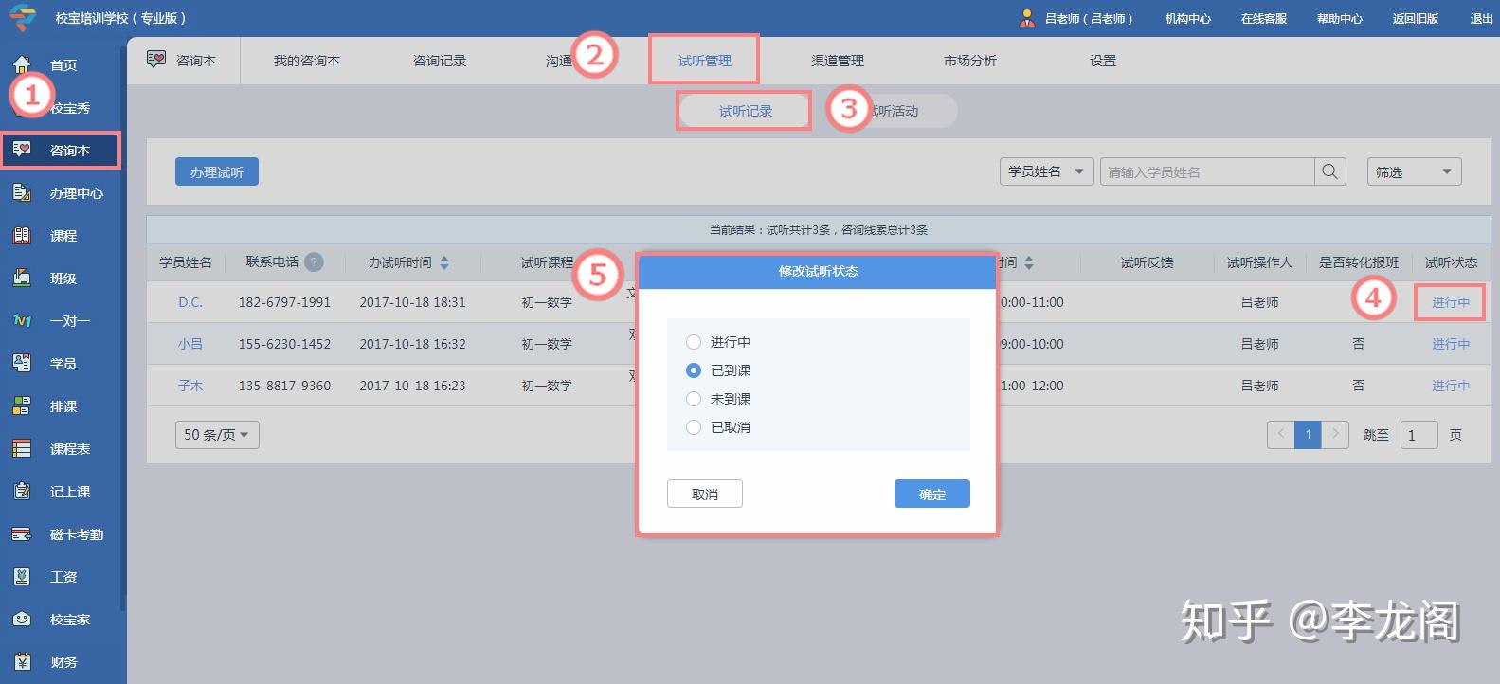Click the 咨询本 chat icon in the tab bar
This screenshot has height=684, width=1500.
click(x=156, y=60)
